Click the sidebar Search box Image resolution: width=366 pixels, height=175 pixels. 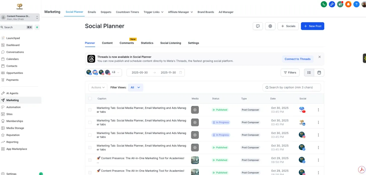(17, 27)
